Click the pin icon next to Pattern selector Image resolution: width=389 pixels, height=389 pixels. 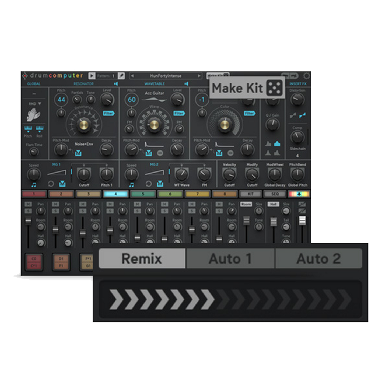[121, 76]
